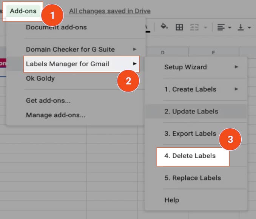Expand arrow beside Setup Wizard
This screenshot has height=219, width=256.
[236, 67]
